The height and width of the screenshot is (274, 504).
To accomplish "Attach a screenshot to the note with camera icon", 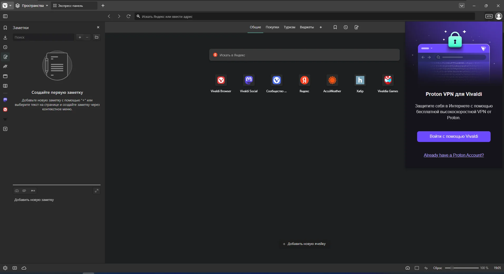I will tap(17, 191).
